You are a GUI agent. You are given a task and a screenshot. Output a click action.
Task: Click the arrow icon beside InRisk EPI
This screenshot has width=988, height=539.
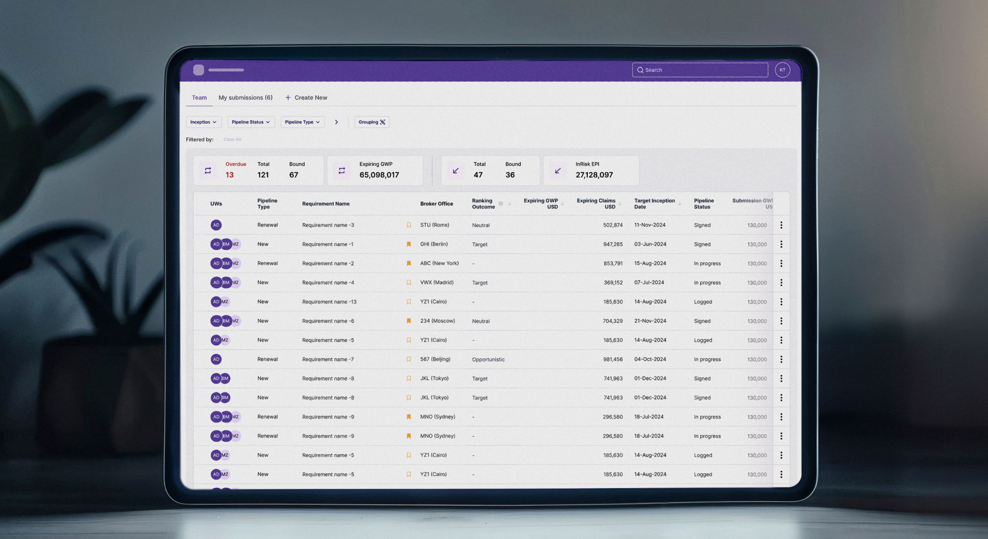click(x=558, y=171)
